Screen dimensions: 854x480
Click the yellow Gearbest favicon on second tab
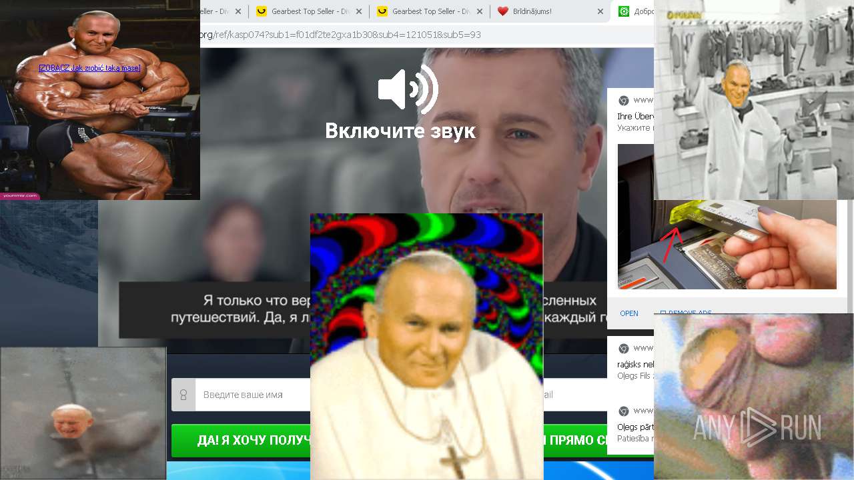(262, 11)
